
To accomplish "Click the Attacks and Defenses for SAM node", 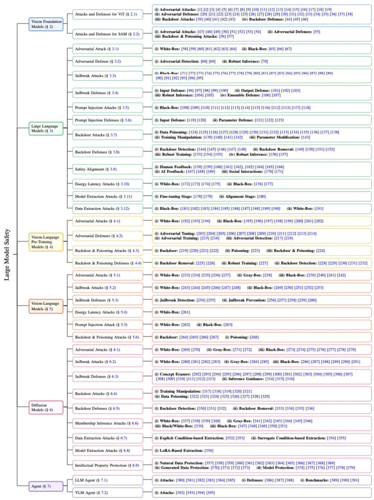I will click(107, 34).
